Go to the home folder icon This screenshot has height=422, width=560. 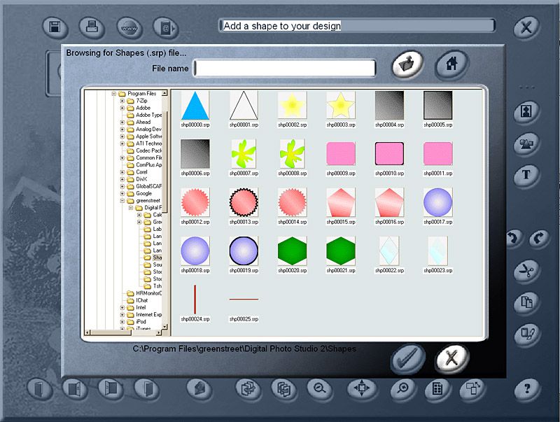451,64
